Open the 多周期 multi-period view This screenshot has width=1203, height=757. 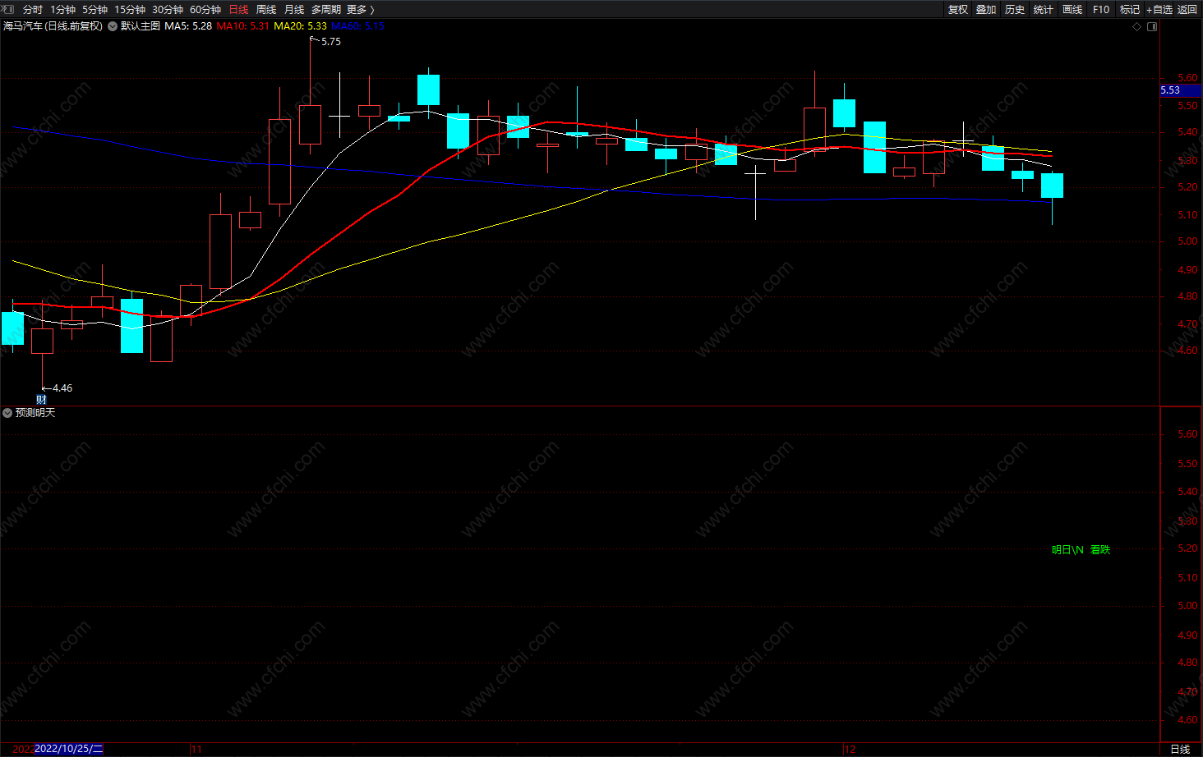coord(326,10)
